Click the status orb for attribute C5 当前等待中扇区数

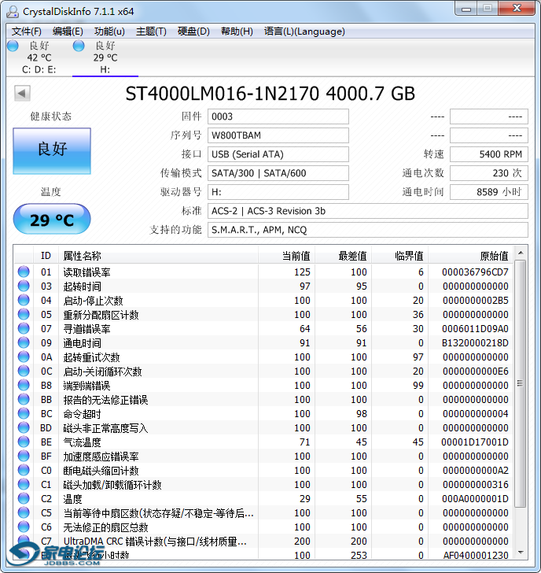tap(24, 512)
